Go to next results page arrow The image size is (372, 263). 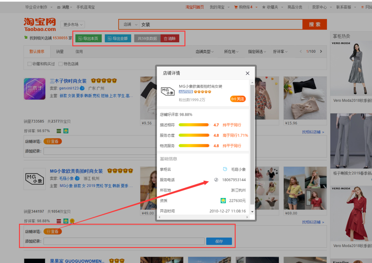(321, 51)
